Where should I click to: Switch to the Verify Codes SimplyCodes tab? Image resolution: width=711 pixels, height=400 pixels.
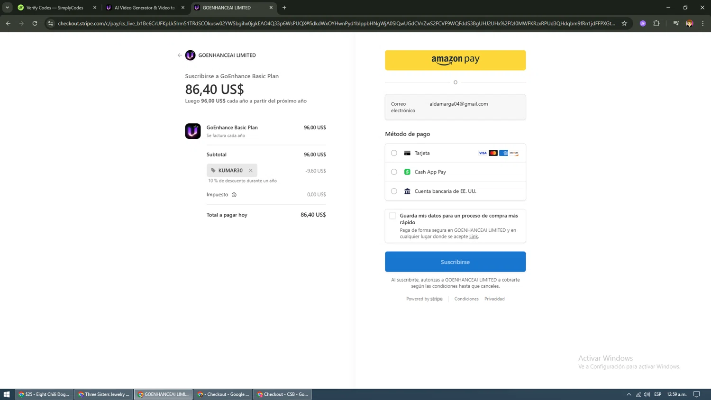(x=55, y=8)
